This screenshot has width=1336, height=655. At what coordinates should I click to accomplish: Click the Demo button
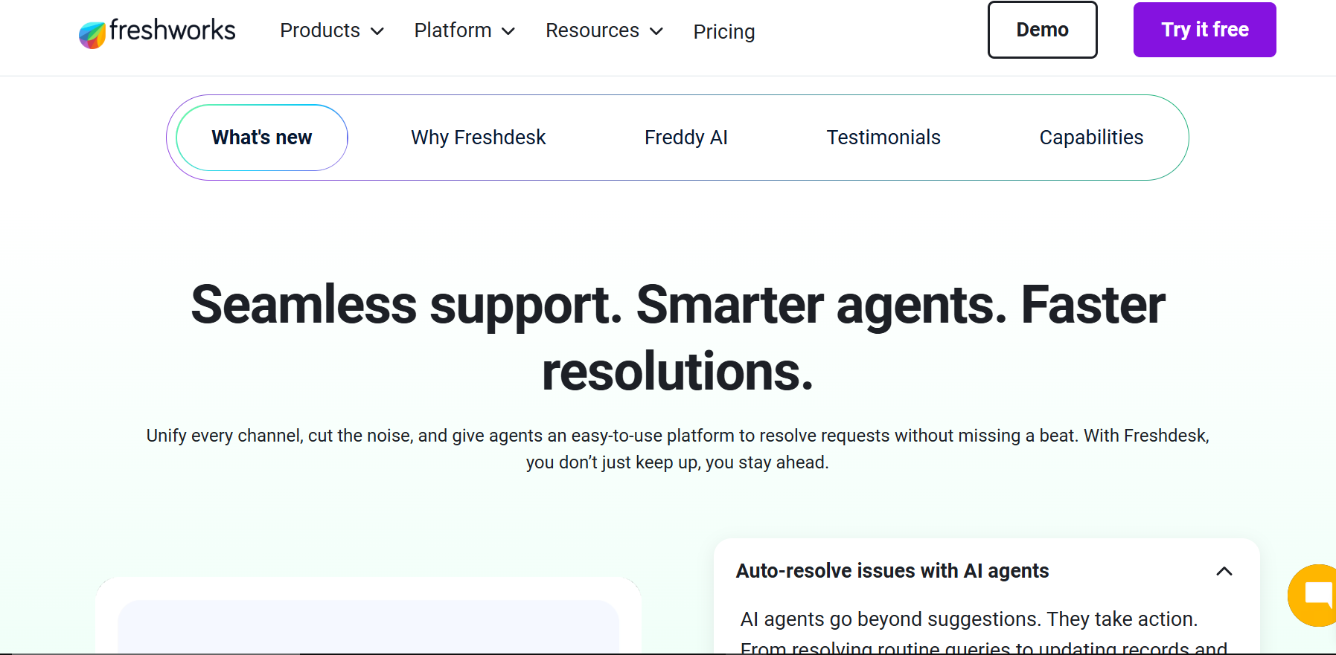pyautogui.click(x=1042, y=30)
